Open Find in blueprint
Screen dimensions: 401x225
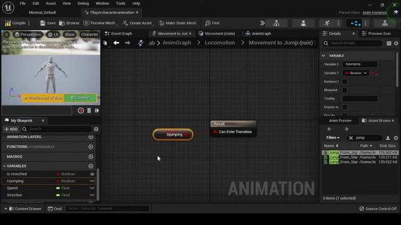[x=212, y=23]
